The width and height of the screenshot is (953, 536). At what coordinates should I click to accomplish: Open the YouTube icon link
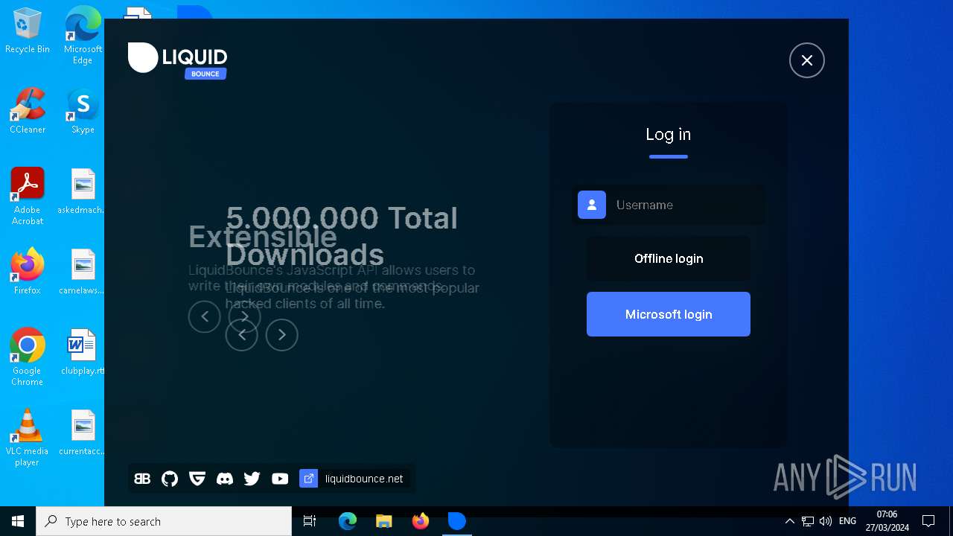[x=280, y=479]
